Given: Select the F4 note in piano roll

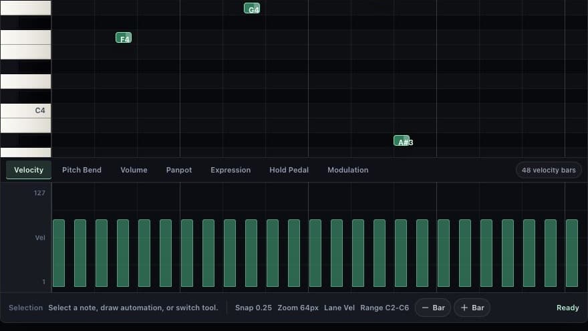Looking at the screenshot, I should pos(124,37).
